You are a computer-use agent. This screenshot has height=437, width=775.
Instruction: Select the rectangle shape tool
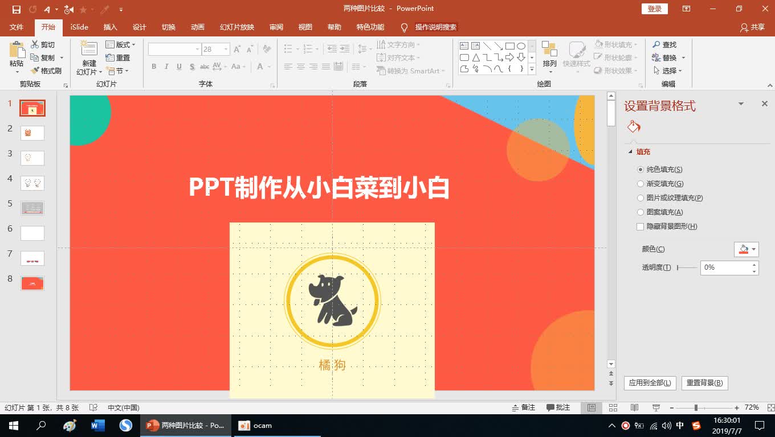pos(509,45)
